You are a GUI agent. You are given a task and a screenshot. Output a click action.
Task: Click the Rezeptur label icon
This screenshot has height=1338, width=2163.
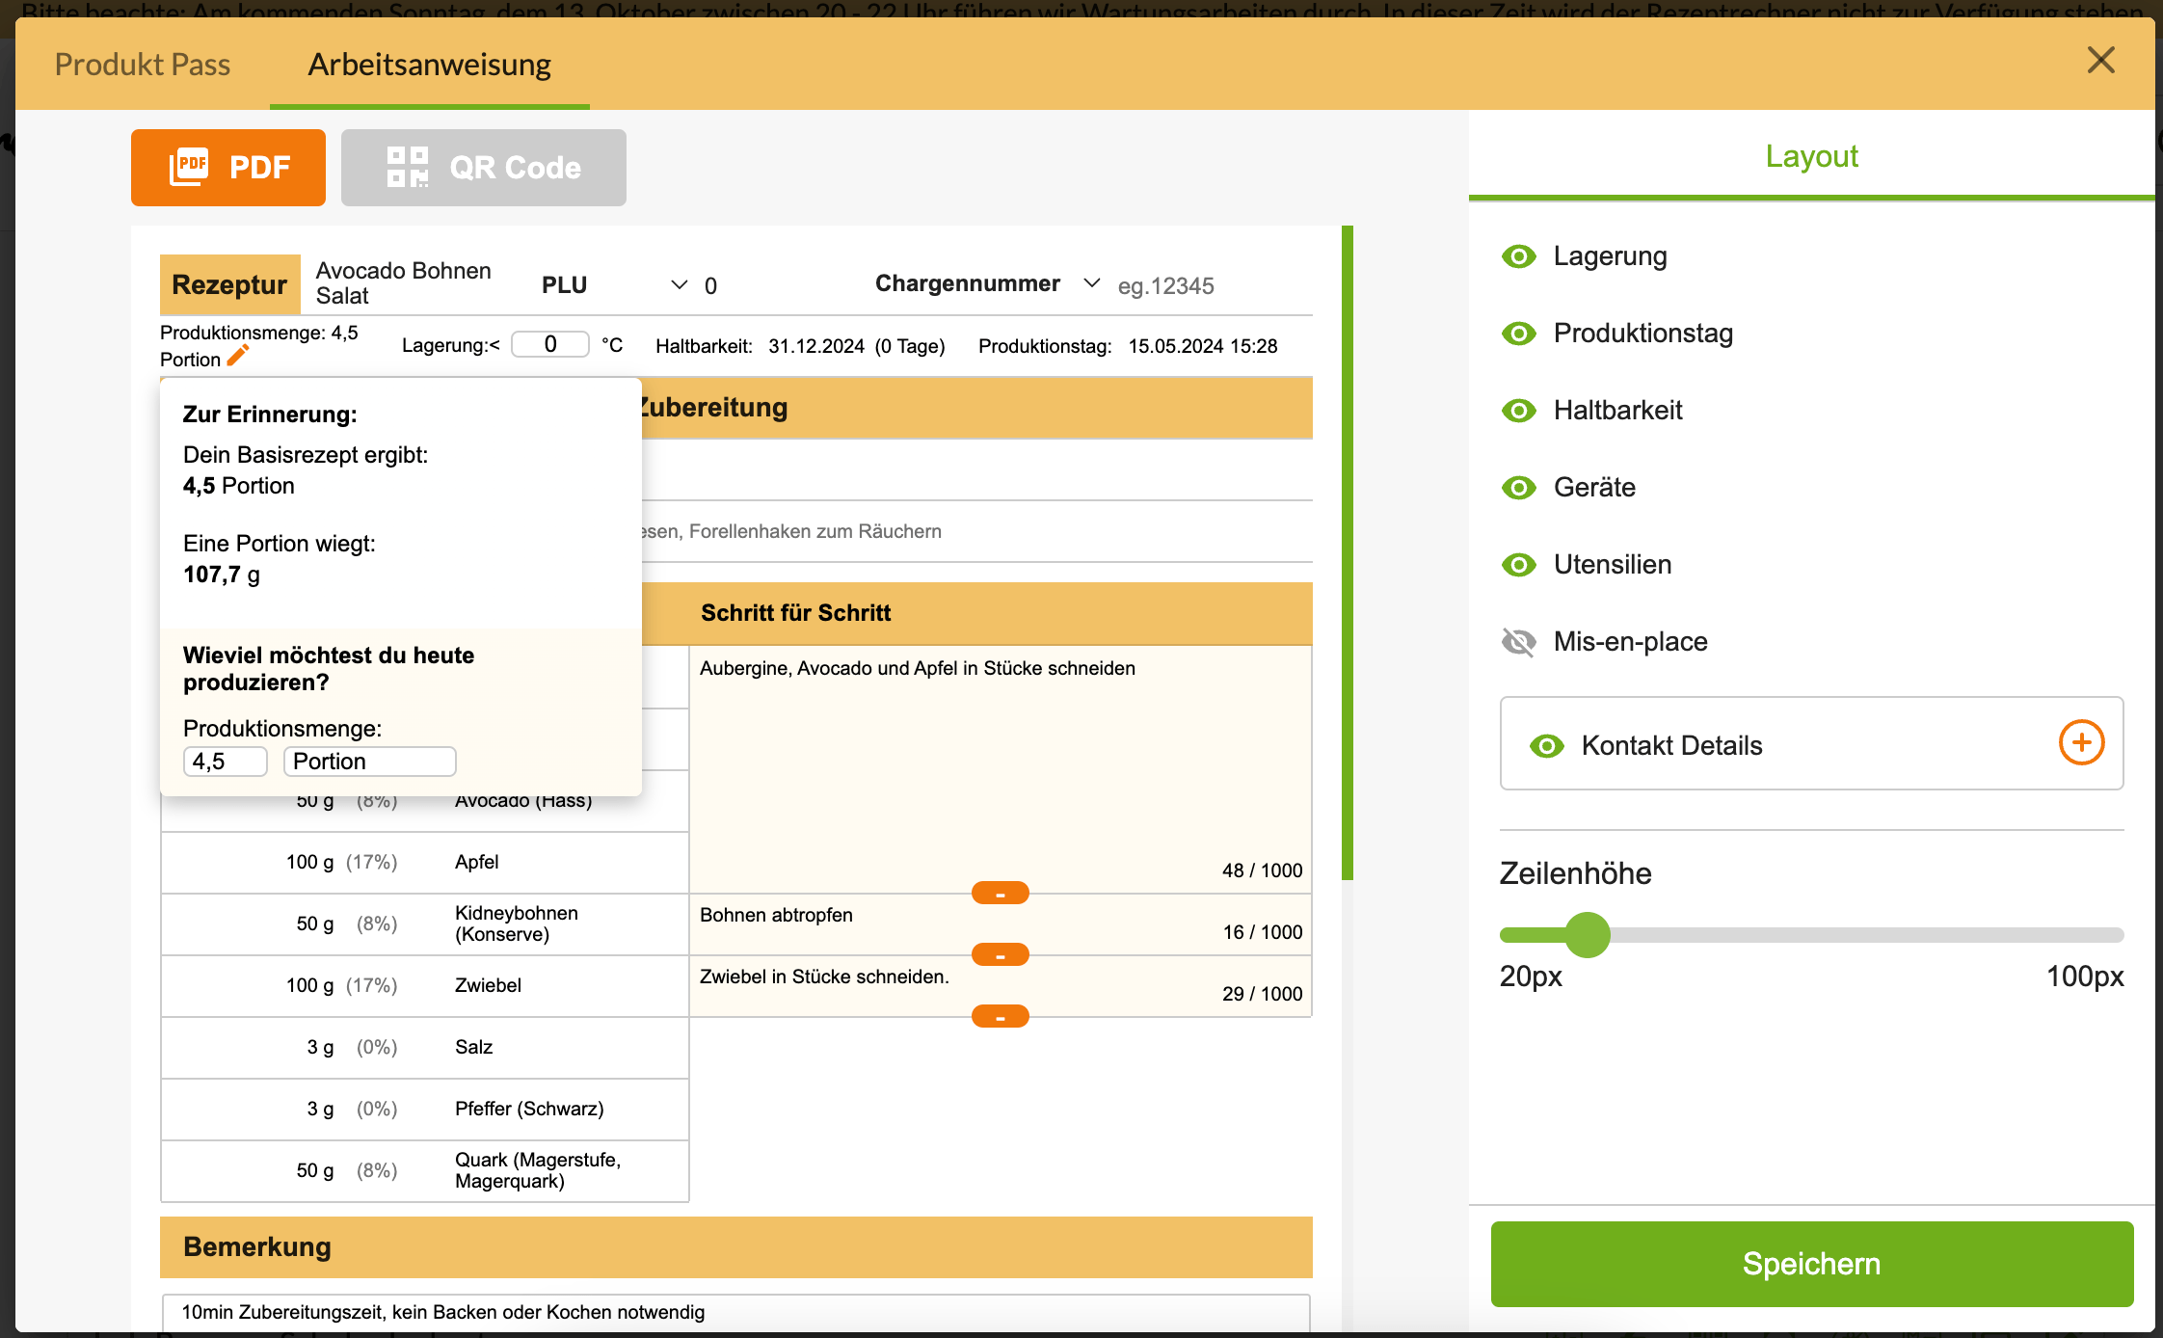pos(230,284)
